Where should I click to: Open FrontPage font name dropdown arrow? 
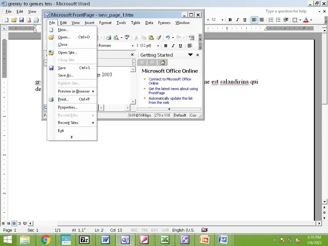pyautogui.click(x=133, y=46)
